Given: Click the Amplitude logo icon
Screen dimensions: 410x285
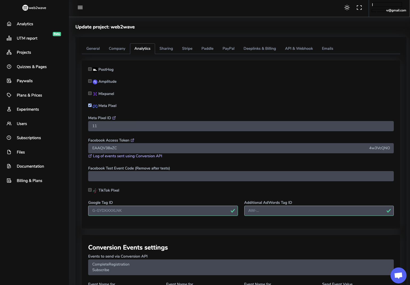Looking at the screenshot, I should click(95, 82).
